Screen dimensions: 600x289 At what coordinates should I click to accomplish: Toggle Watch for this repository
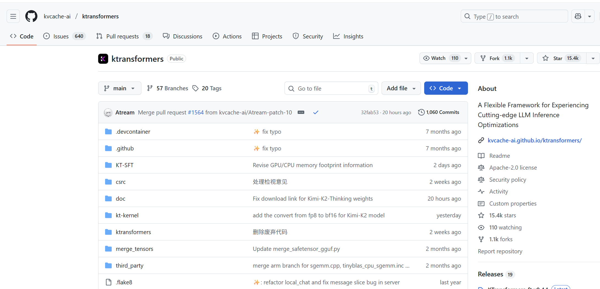[440, 58]
